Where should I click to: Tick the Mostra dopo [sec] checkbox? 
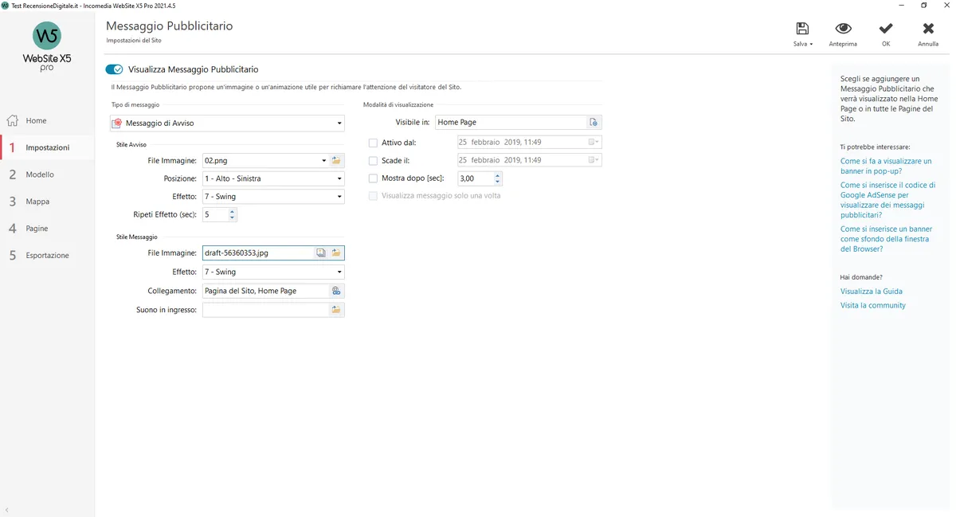click(x=373, y=178)
